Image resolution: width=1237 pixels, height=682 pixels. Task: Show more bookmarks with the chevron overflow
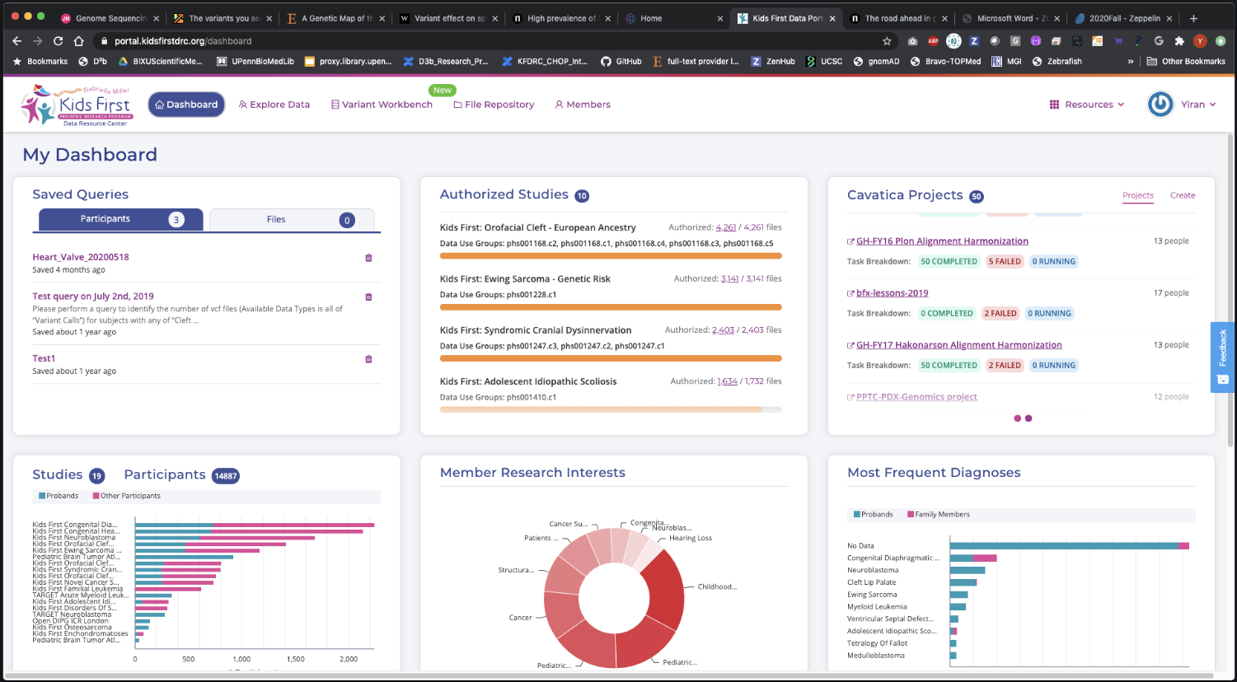tap(1131, 61)
